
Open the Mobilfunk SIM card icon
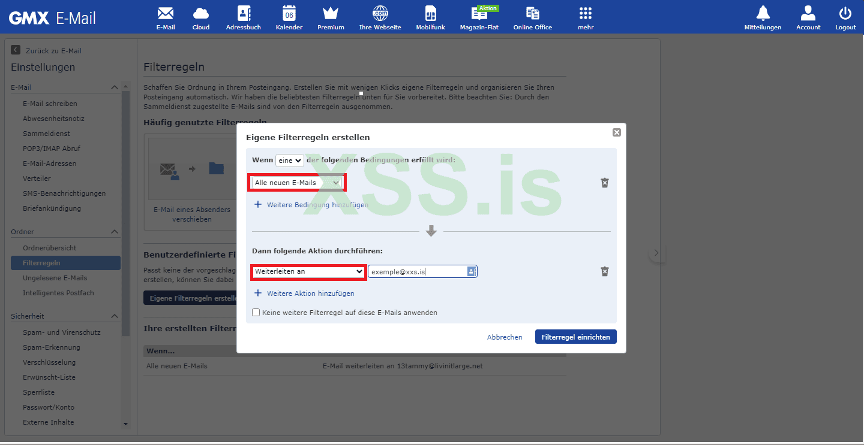(431, 18)
